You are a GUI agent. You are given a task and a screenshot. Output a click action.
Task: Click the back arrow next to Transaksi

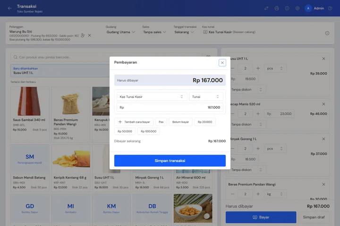[10, 8]
